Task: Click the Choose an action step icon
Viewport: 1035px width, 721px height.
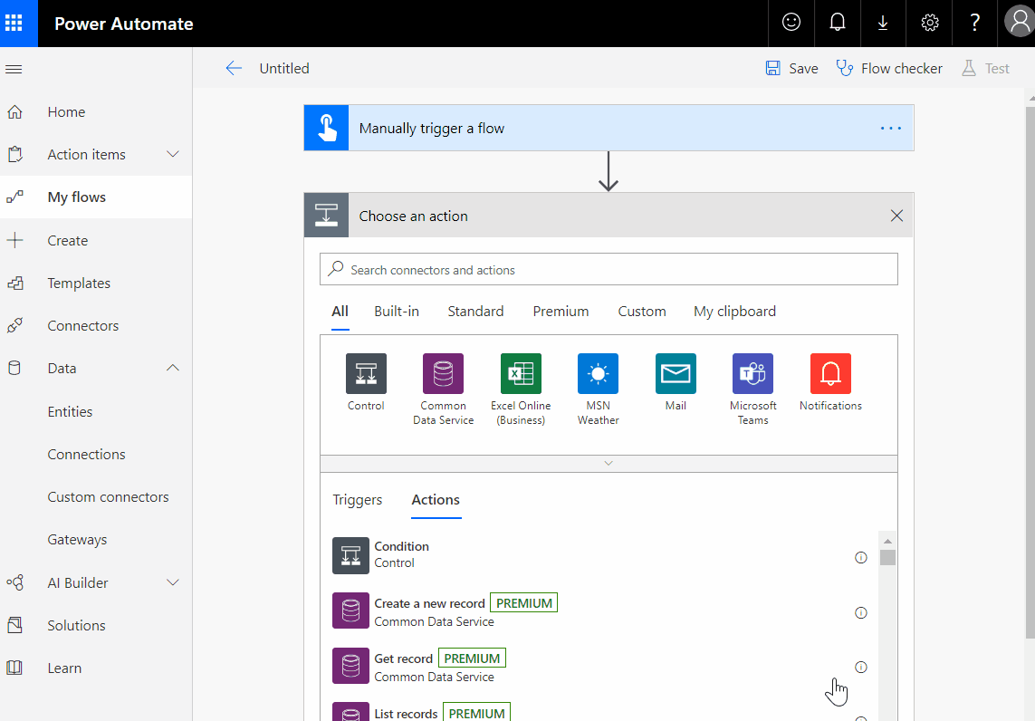Action: point(326,216)
